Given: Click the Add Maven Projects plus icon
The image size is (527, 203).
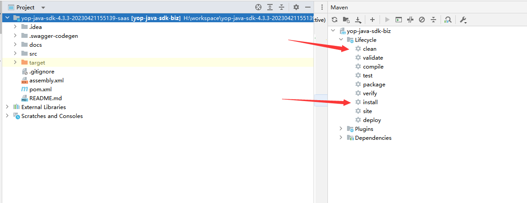Looking at the screenshot, I should coord(372,20).
